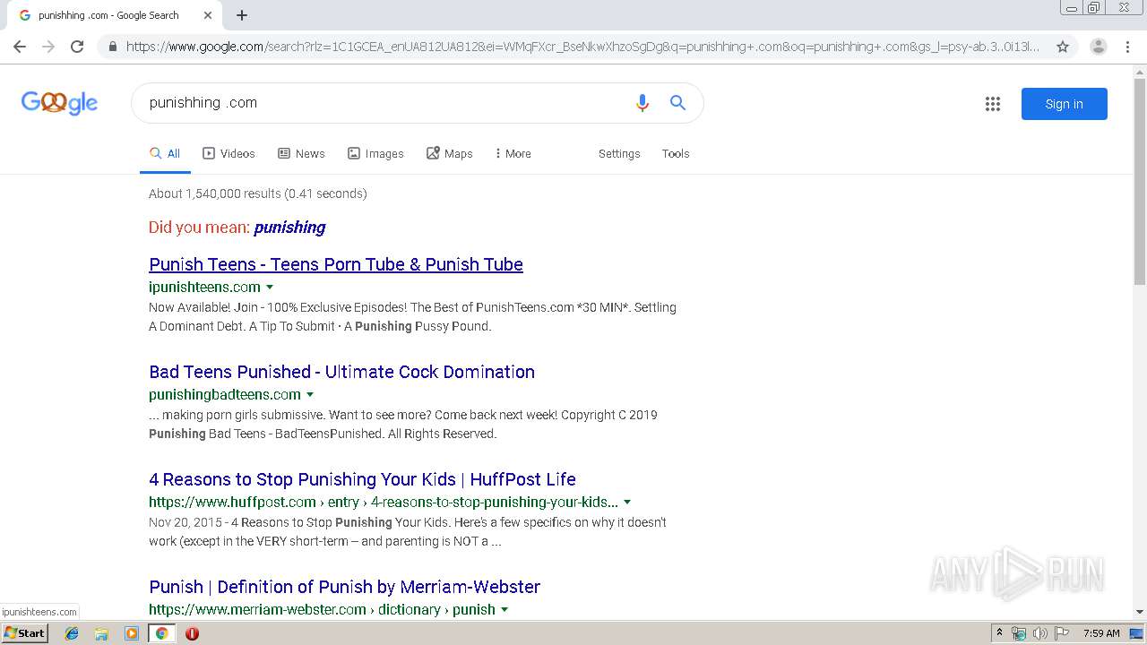Bookmark this page with star icon

(1063, 47)
